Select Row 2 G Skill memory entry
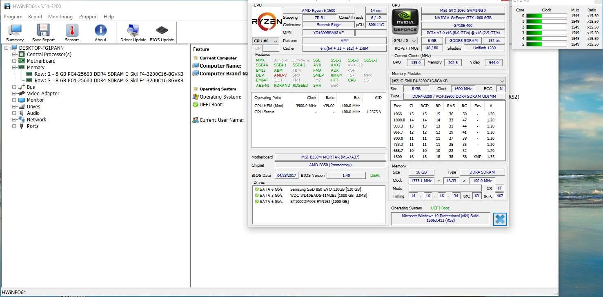This screenshot has height=297, width=603. point(109,74)
